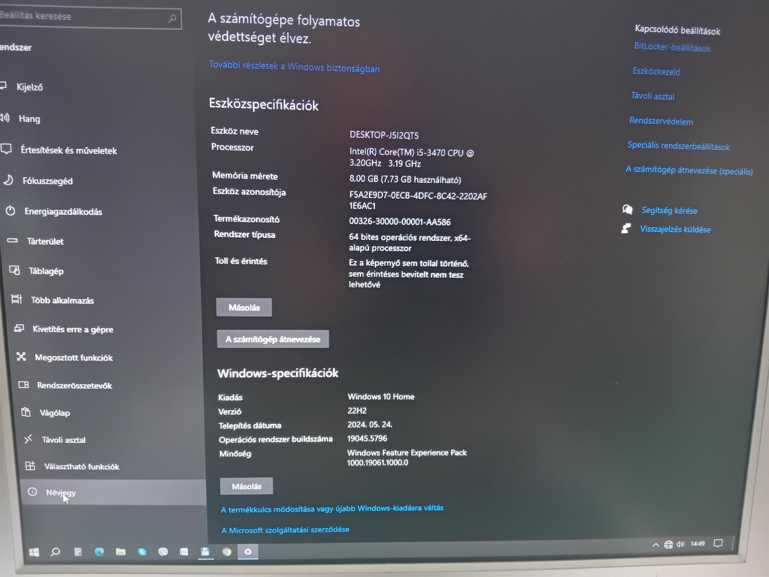The image size is (769, 577).
Task: Click the product ID 00326-30000-00001-AA586
Action: coord(400,222)
